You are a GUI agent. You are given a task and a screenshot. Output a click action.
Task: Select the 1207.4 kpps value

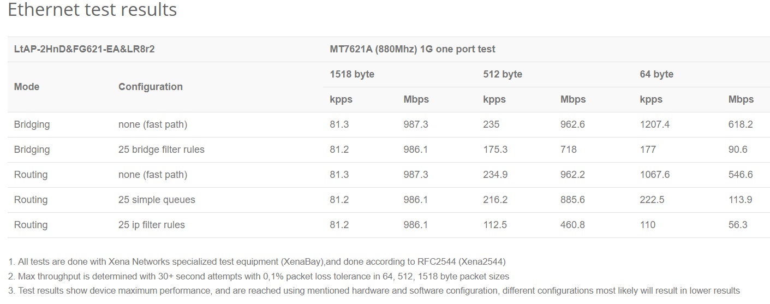[654, 124]
